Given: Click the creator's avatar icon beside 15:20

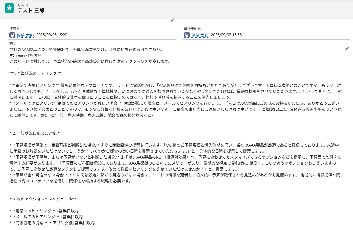Looking at the screenshot, I should click(x=12, y=35).
